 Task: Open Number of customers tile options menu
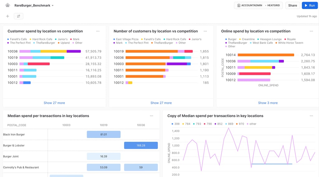tap(205, 31)
